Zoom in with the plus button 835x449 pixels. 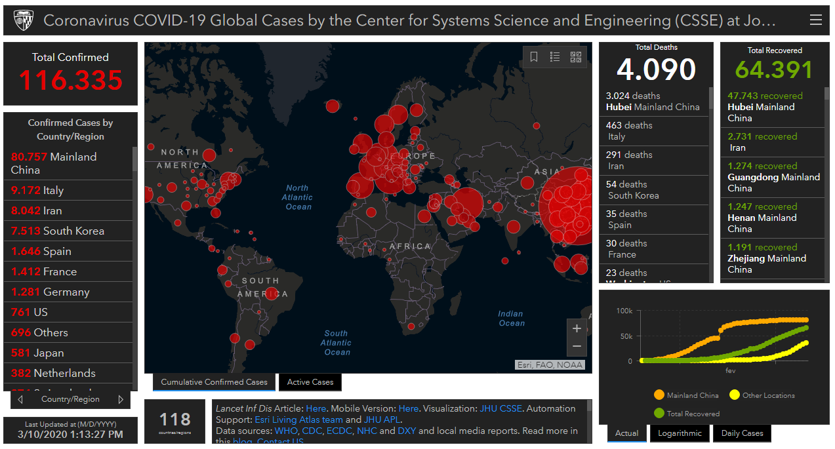coord(577,328)
